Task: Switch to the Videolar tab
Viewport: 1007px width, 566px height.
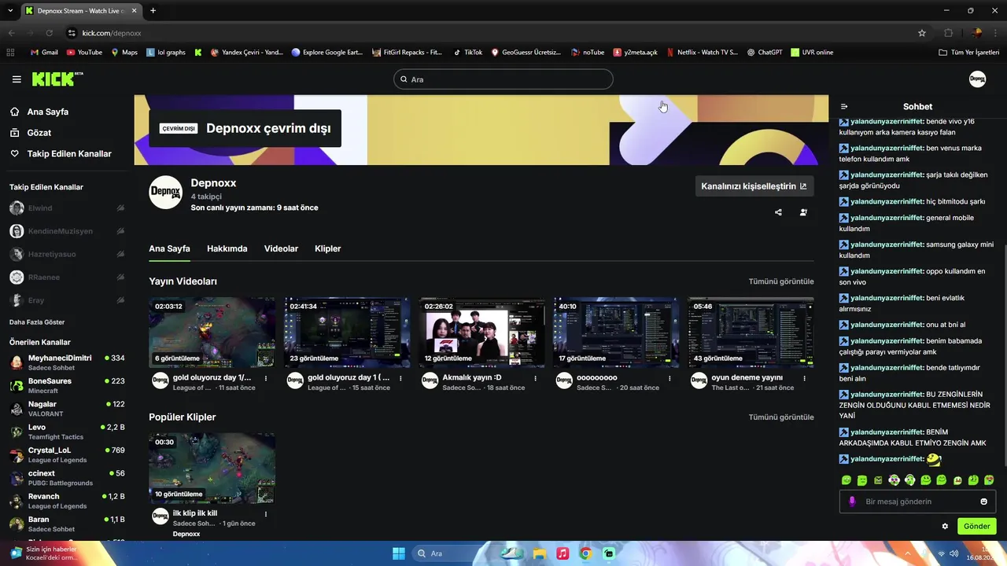Action: [281, 248]
